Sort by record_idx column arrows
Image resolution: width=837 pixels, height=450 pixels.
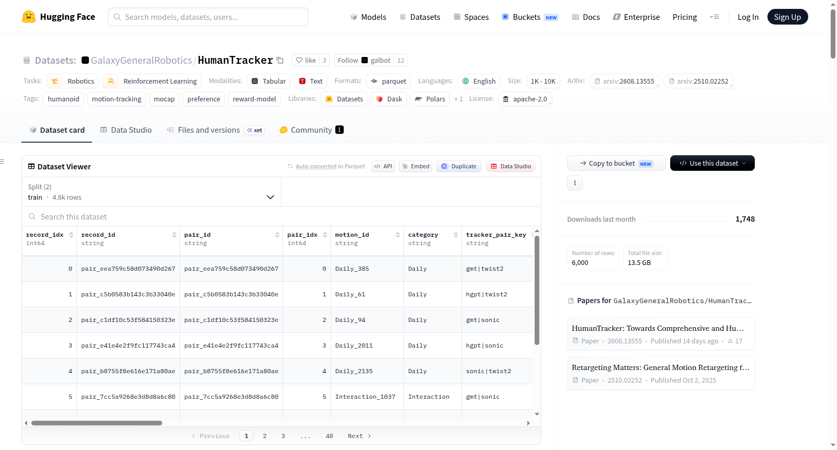71,235
